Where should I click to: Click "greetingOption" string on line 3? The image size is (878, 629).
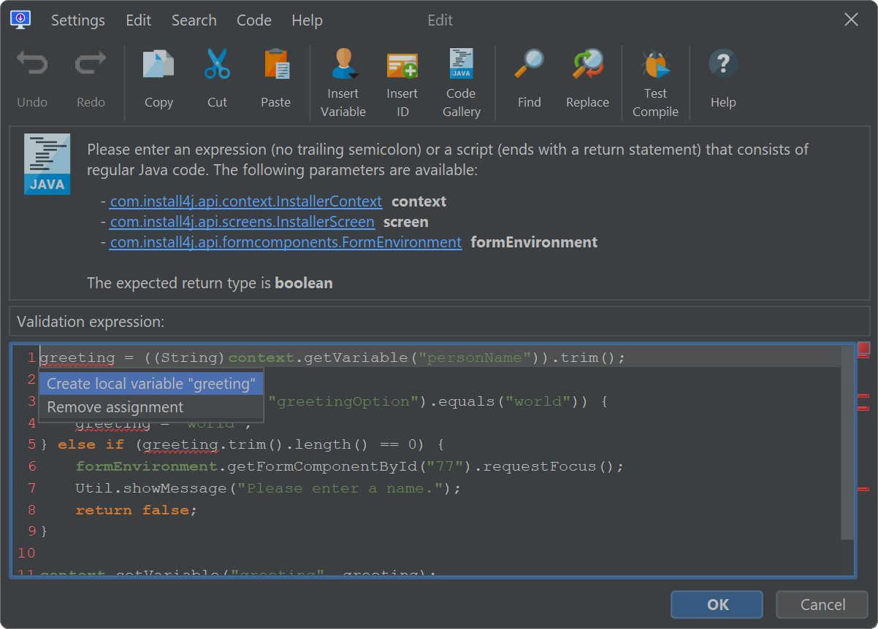click(x=343, y=401)
